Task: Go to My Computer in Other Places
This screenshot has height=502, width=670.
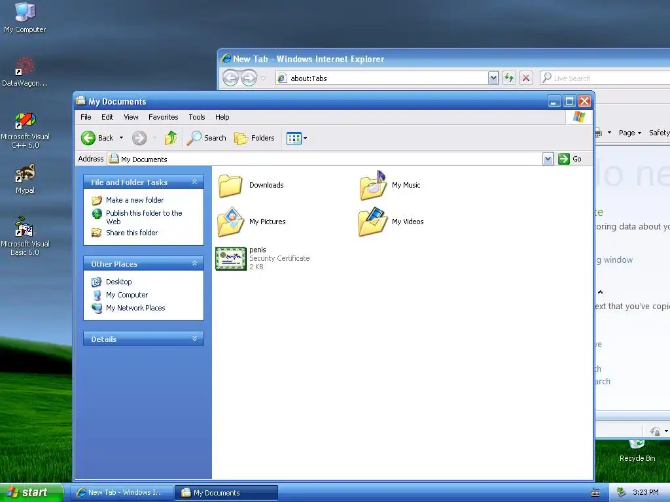Action: click(127, 295)
